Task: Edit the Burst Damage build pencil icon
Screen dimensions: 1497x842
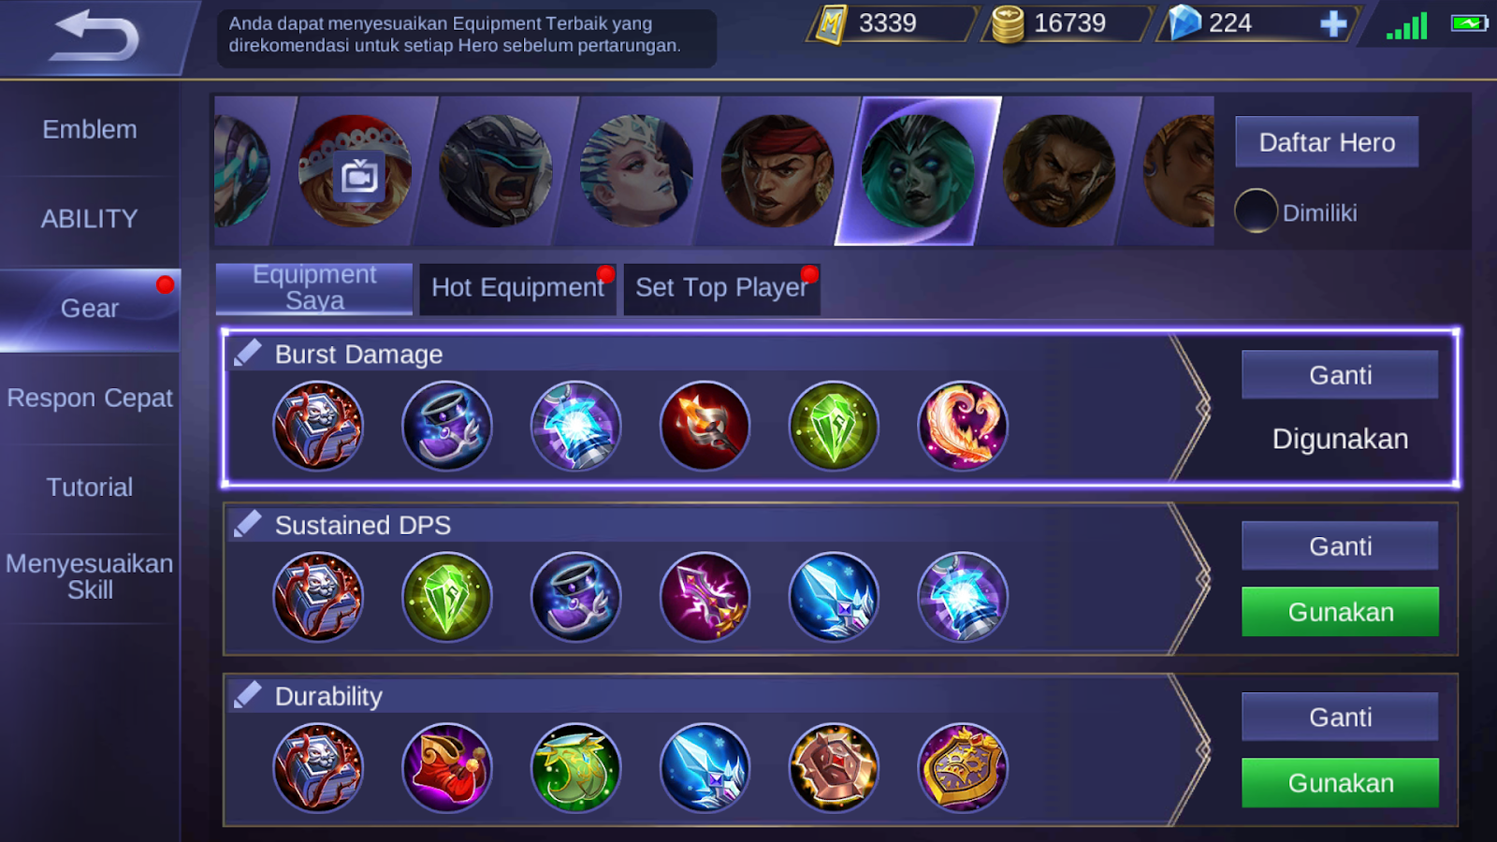Action: (x=248, y=353)
